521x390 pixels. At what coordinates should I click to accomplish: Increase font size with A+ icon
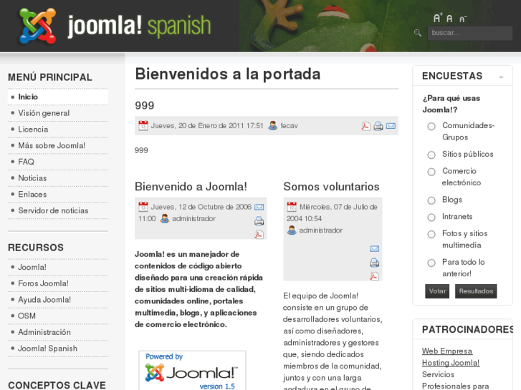438,18
